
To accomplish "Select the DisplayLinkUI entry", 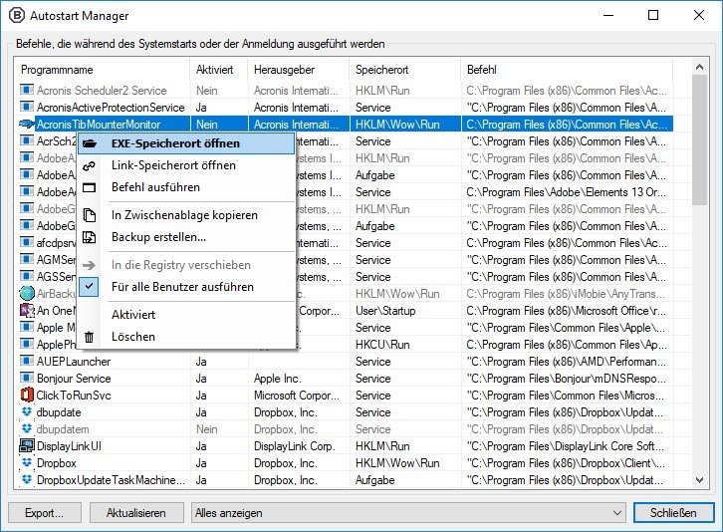I will (x=69, y=446).
